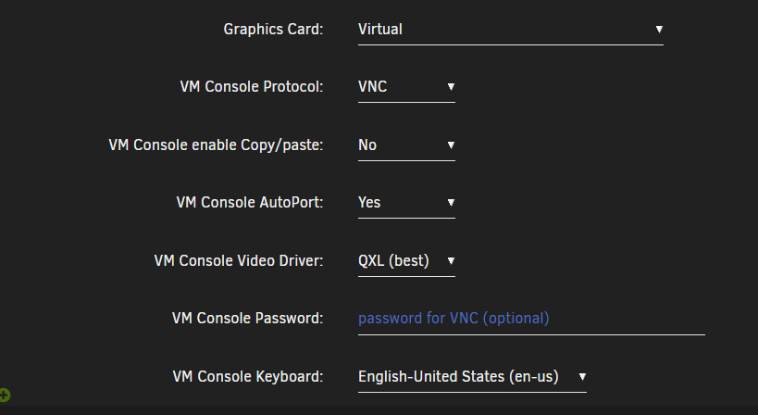Click the VM Console Password label
The height and width of the screenshot is (415, 758).
[x=247, y=319]
